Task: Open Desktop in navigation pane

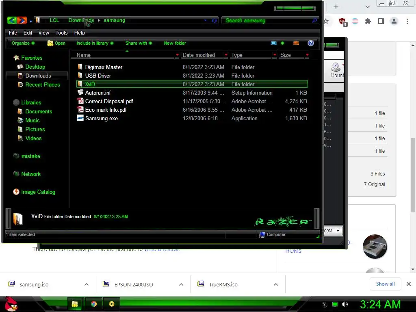Action: click(x=35, y=67)
